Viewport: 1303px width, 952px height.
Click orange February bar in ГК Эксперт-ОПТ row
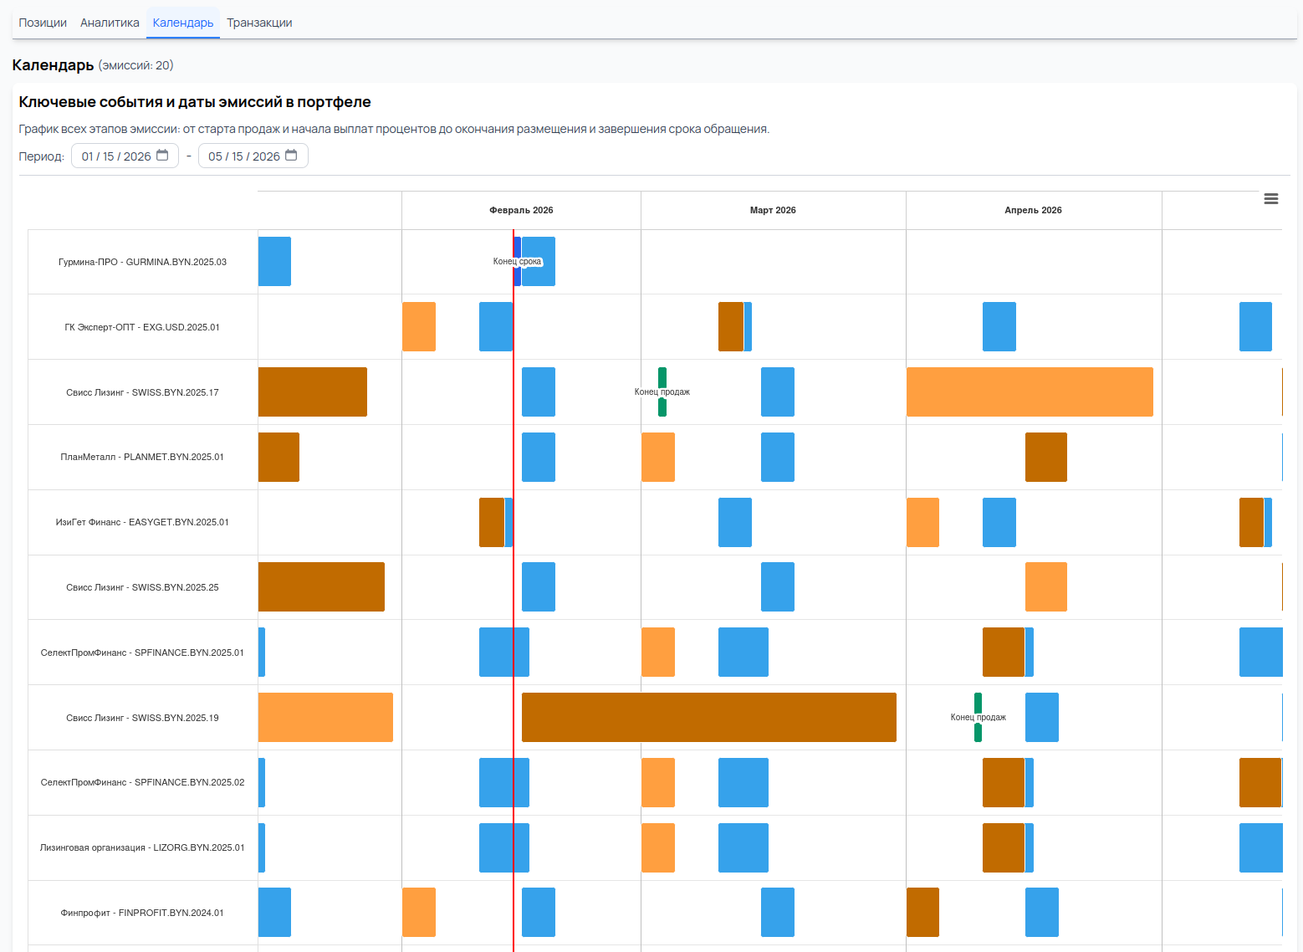pyautogui.click(x=419, y=326)
